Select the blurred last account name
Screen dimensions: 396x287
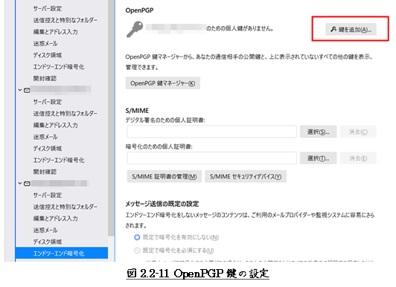point(59,183)
